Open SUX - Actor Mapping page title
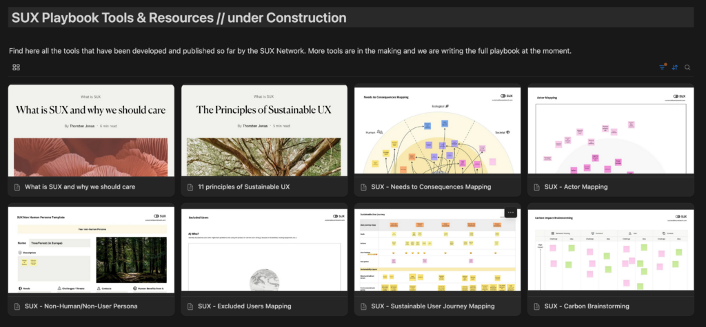The width and height of the screenshot is (706, 327). [576, 187]
